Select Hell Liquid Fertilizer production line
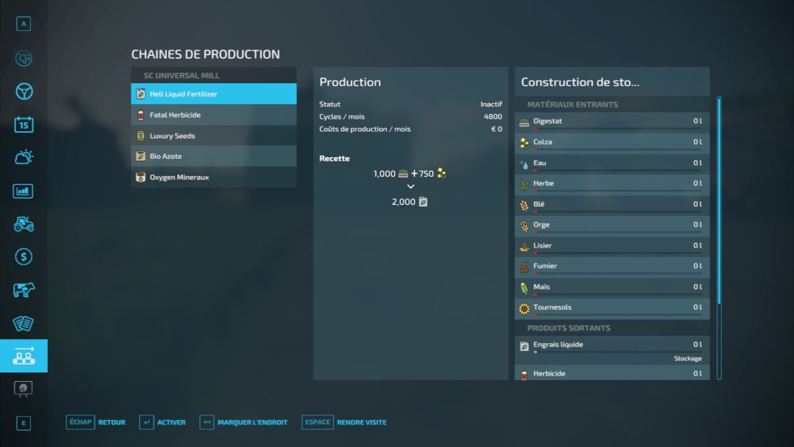Viewport: 794px width, 447px height. point(213,94)
